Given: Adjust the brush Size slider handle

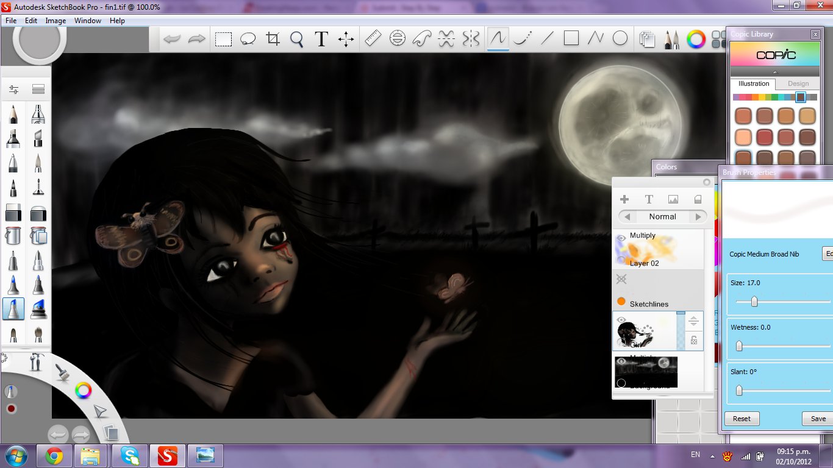Looking at the screenshot, I should click(754, 302).
